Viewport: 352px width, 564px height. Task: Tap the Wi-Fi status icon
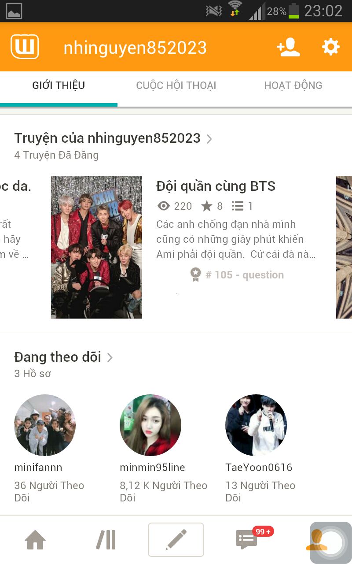coord(235,10)
